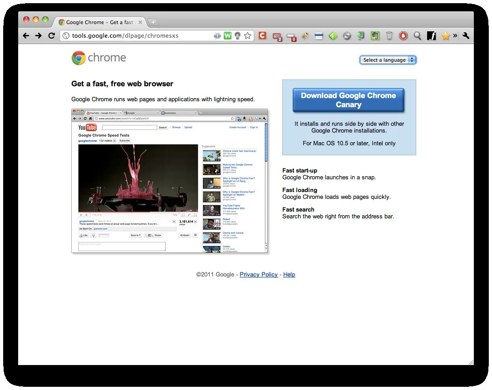Open the Select a language dropdown
Viewport: 492px width, 390px height.
[388, 60]
